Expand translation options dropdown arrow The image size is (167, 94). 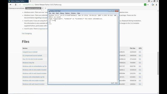click(43, 8)
